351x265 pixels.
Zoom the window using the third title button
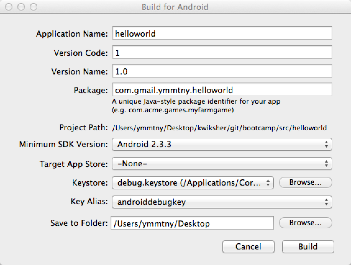34,7
